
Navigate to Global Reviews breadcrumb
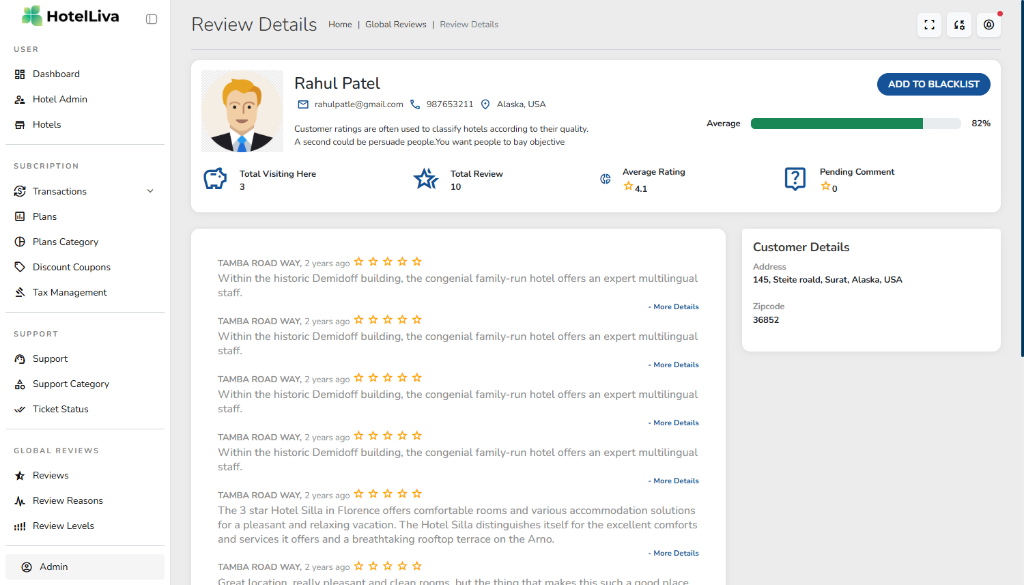pyautogui.click(x=395, y=25)
